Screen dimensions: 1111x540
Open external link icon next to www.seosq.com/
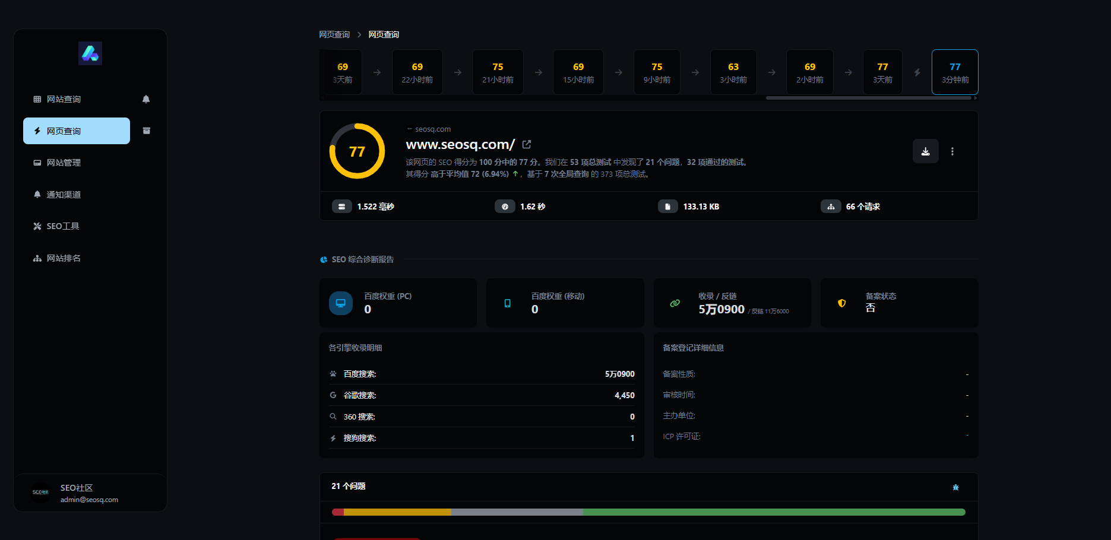tap(527, 144)
